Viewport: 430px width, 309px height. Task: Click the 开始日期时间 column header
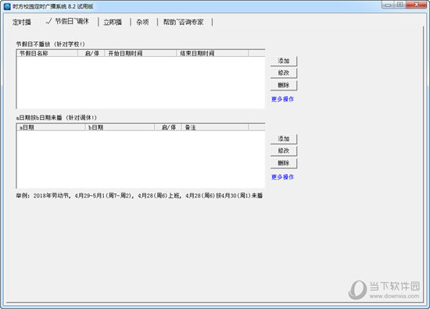tap(141, 53)
